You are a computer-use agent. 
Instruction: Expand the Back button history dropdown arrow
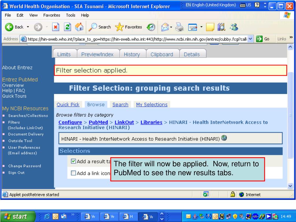point(28,27)
